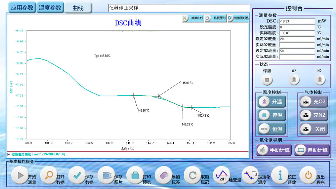
Task: Click the 保存数据 checkmark icon
Action: pos(78,175)
